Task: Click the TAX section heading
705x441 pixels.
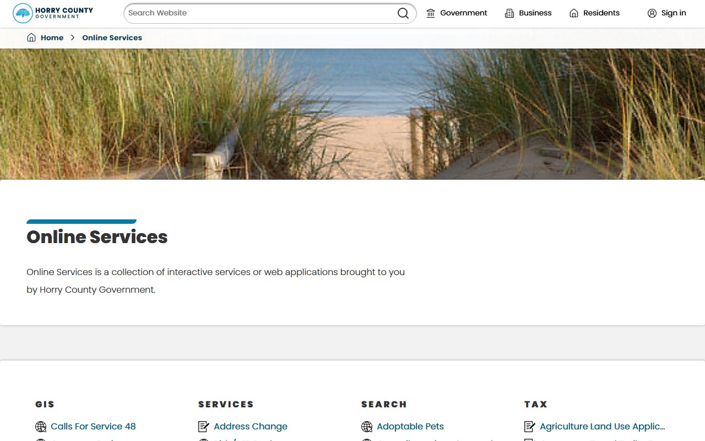Action: pos(536,404)
